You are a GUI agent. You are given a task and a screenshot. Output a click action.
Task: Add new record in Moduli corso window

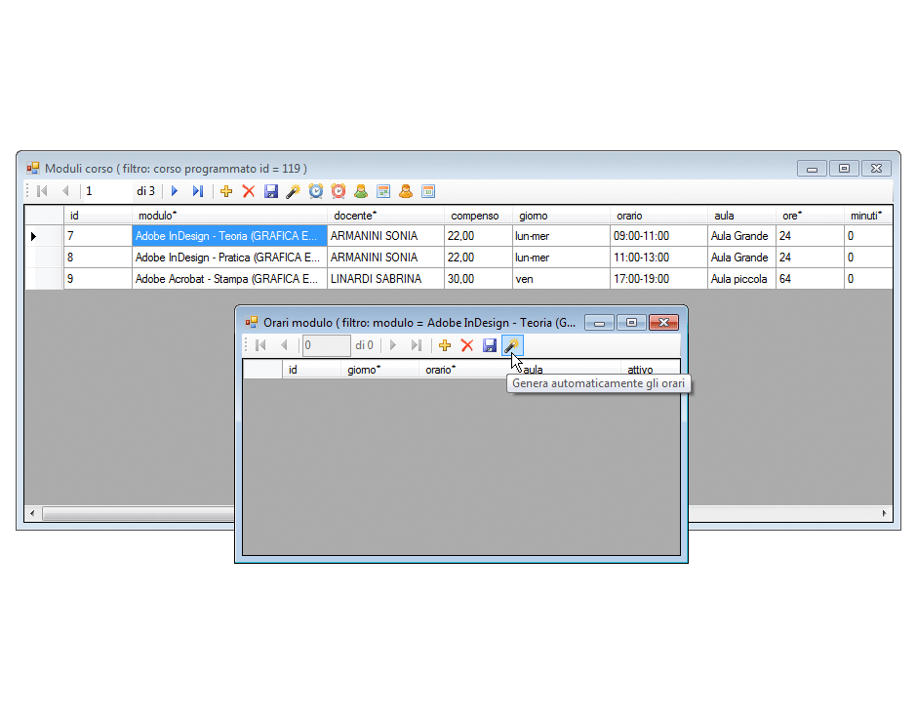pyautogui.click(x=226, y=191)
